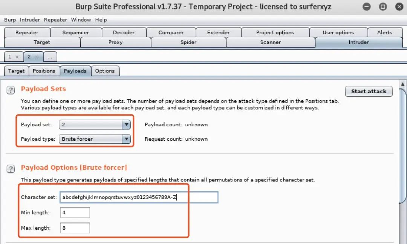This screenshot has height=244, width=407.
Task: Open a new Intruder tab with ellipsis
Action: pyautogui.click(x=50, y=57)
